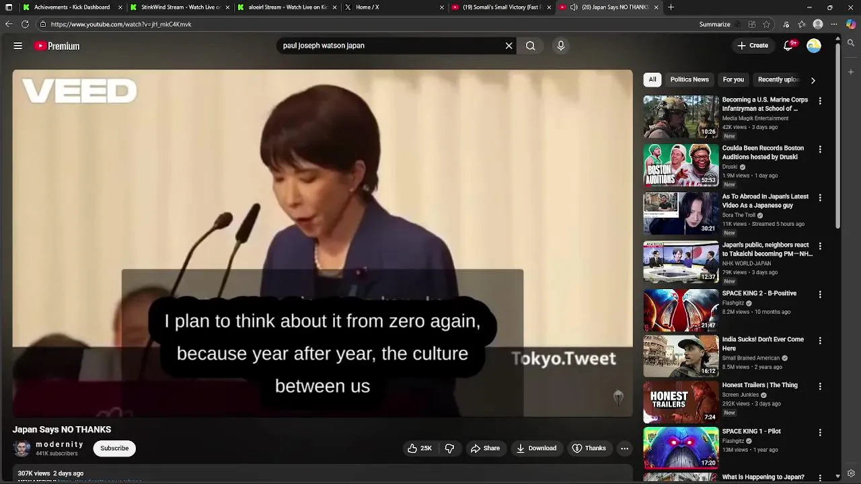Click the browser address bar URL
Screen dimensions: 861x484
pos(121,24)
